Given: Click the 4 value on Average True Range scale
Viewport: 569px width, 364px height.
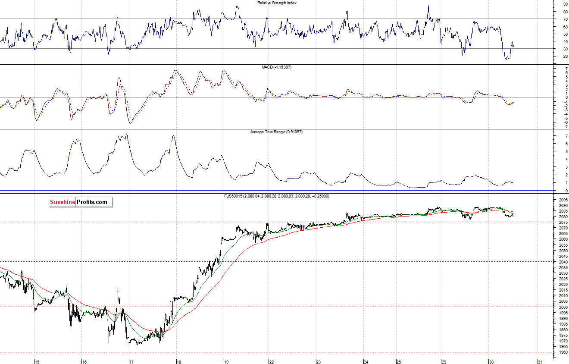Looking at the screenshot, I should 566,160.
